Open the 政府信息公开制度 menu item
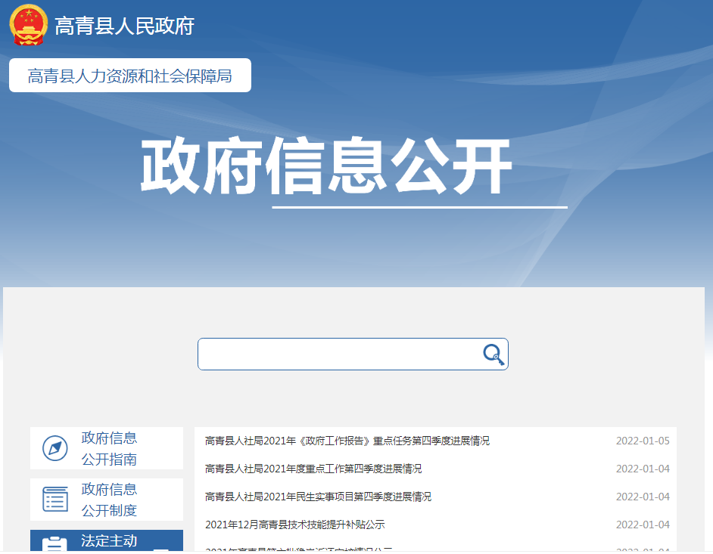713x554 pixels. (x=109, y=500)
